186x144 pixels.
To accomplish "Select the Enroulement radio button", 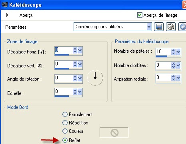I will [65, 114].
